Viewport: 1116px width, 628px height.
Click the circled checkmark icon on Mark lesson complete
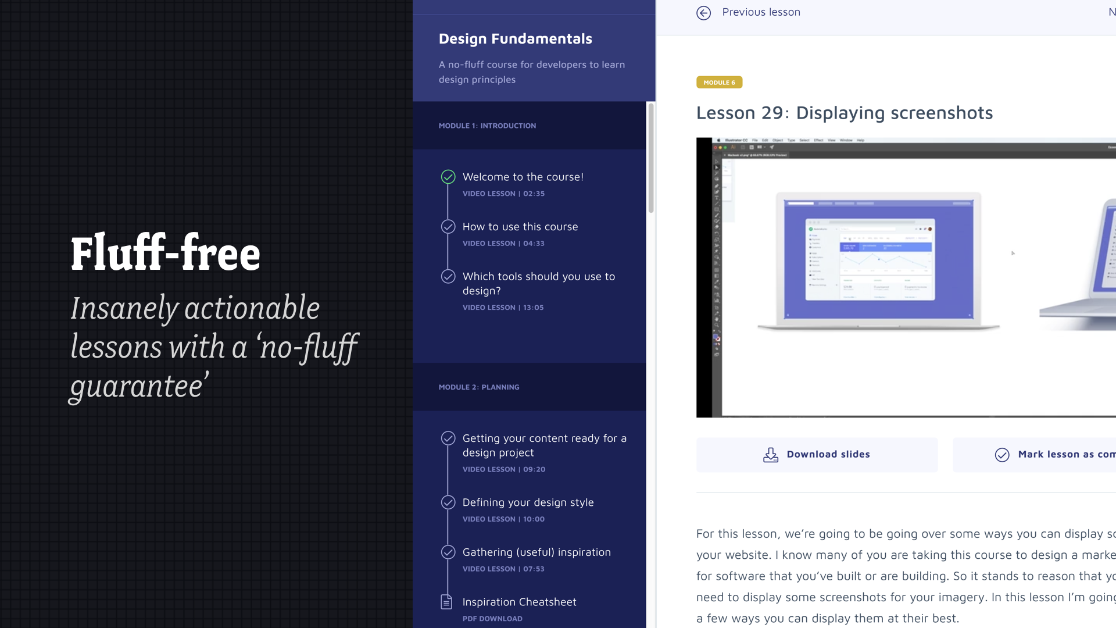(1002, 454)
